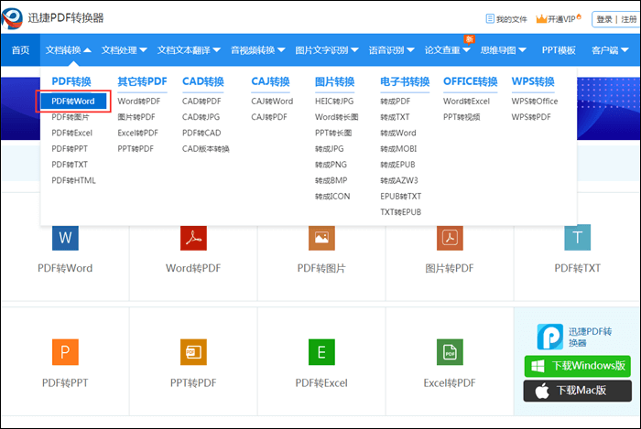The height and width of the screenshot is (429, 641).
Task: Click the 迅捷PDF转换器 logo icon
Action: tap(12, 18)
